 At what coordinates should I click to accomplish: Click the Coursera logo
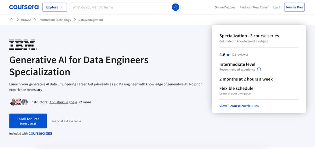pos(24,7)
